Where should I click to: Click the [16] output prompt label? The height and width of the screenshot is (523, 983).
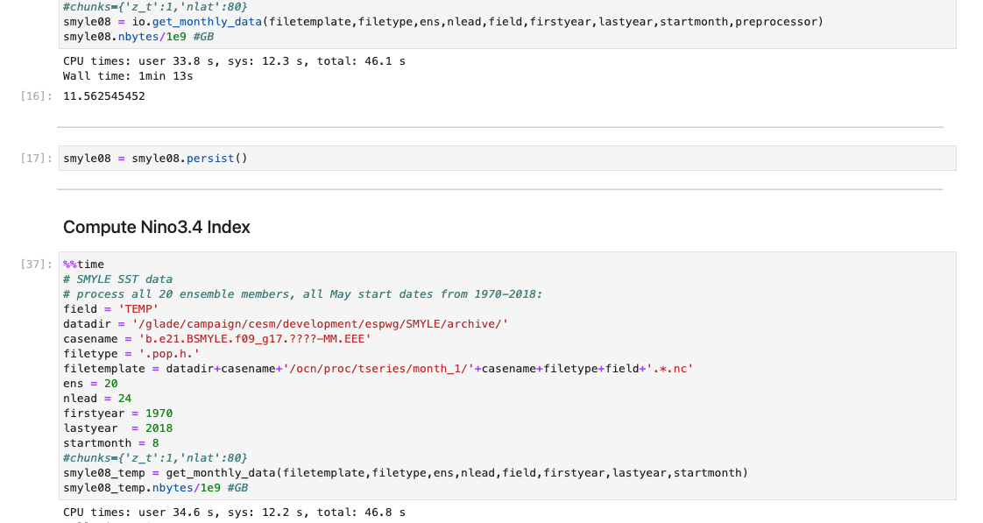(x=37, y=96)
